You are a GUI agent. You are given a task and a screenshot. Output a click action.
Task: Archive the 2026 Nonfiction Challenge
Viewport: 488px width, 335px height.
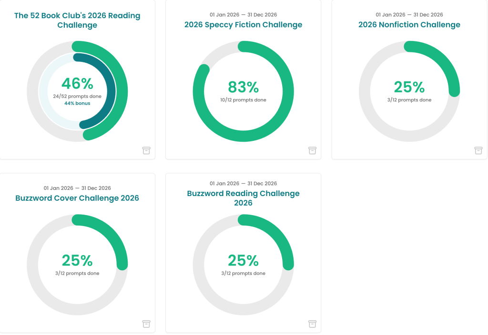tap(478, 150)
